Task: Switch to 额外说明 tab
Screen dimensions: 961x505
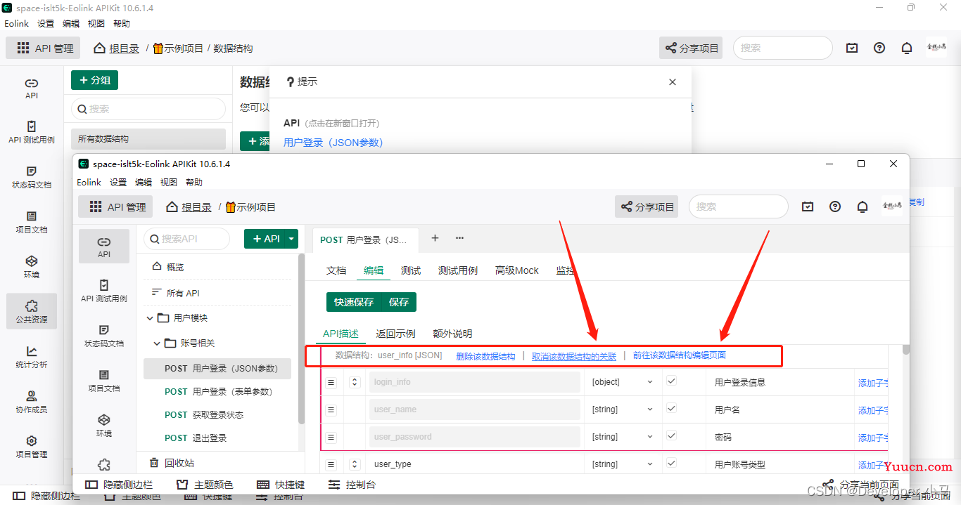Action: point(452,334)
